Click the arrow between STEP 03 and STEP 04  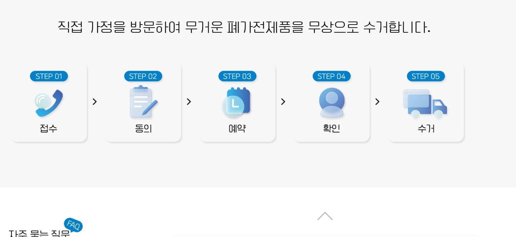(283, 102)
